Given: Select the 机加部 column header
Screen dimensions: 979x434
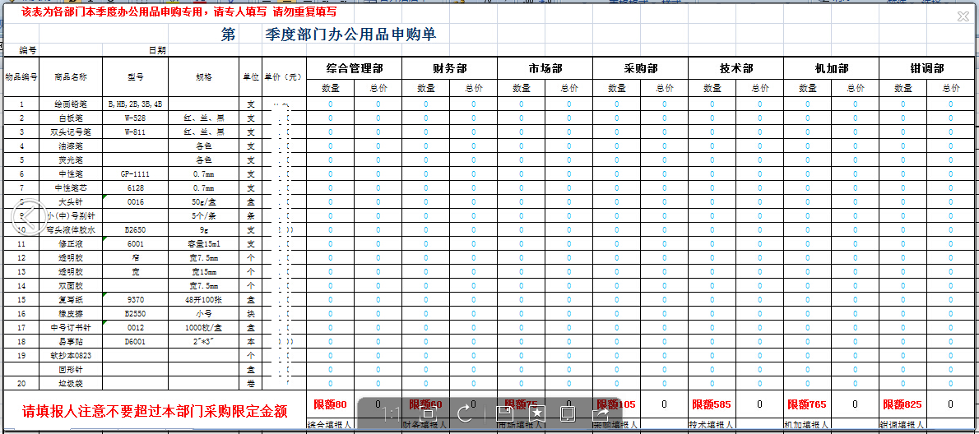Looking at the screenshot, I should click(x=832, y=68).
